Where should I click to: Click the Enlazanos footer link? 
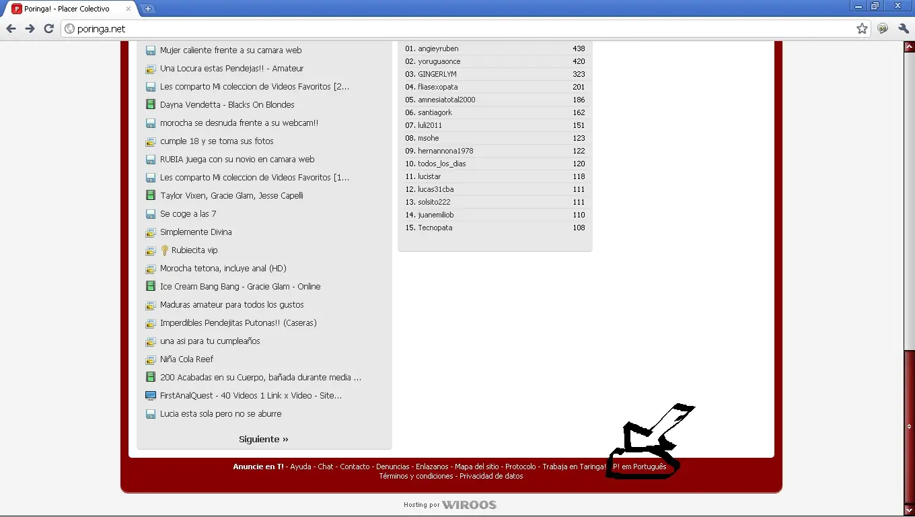point(432,467)
